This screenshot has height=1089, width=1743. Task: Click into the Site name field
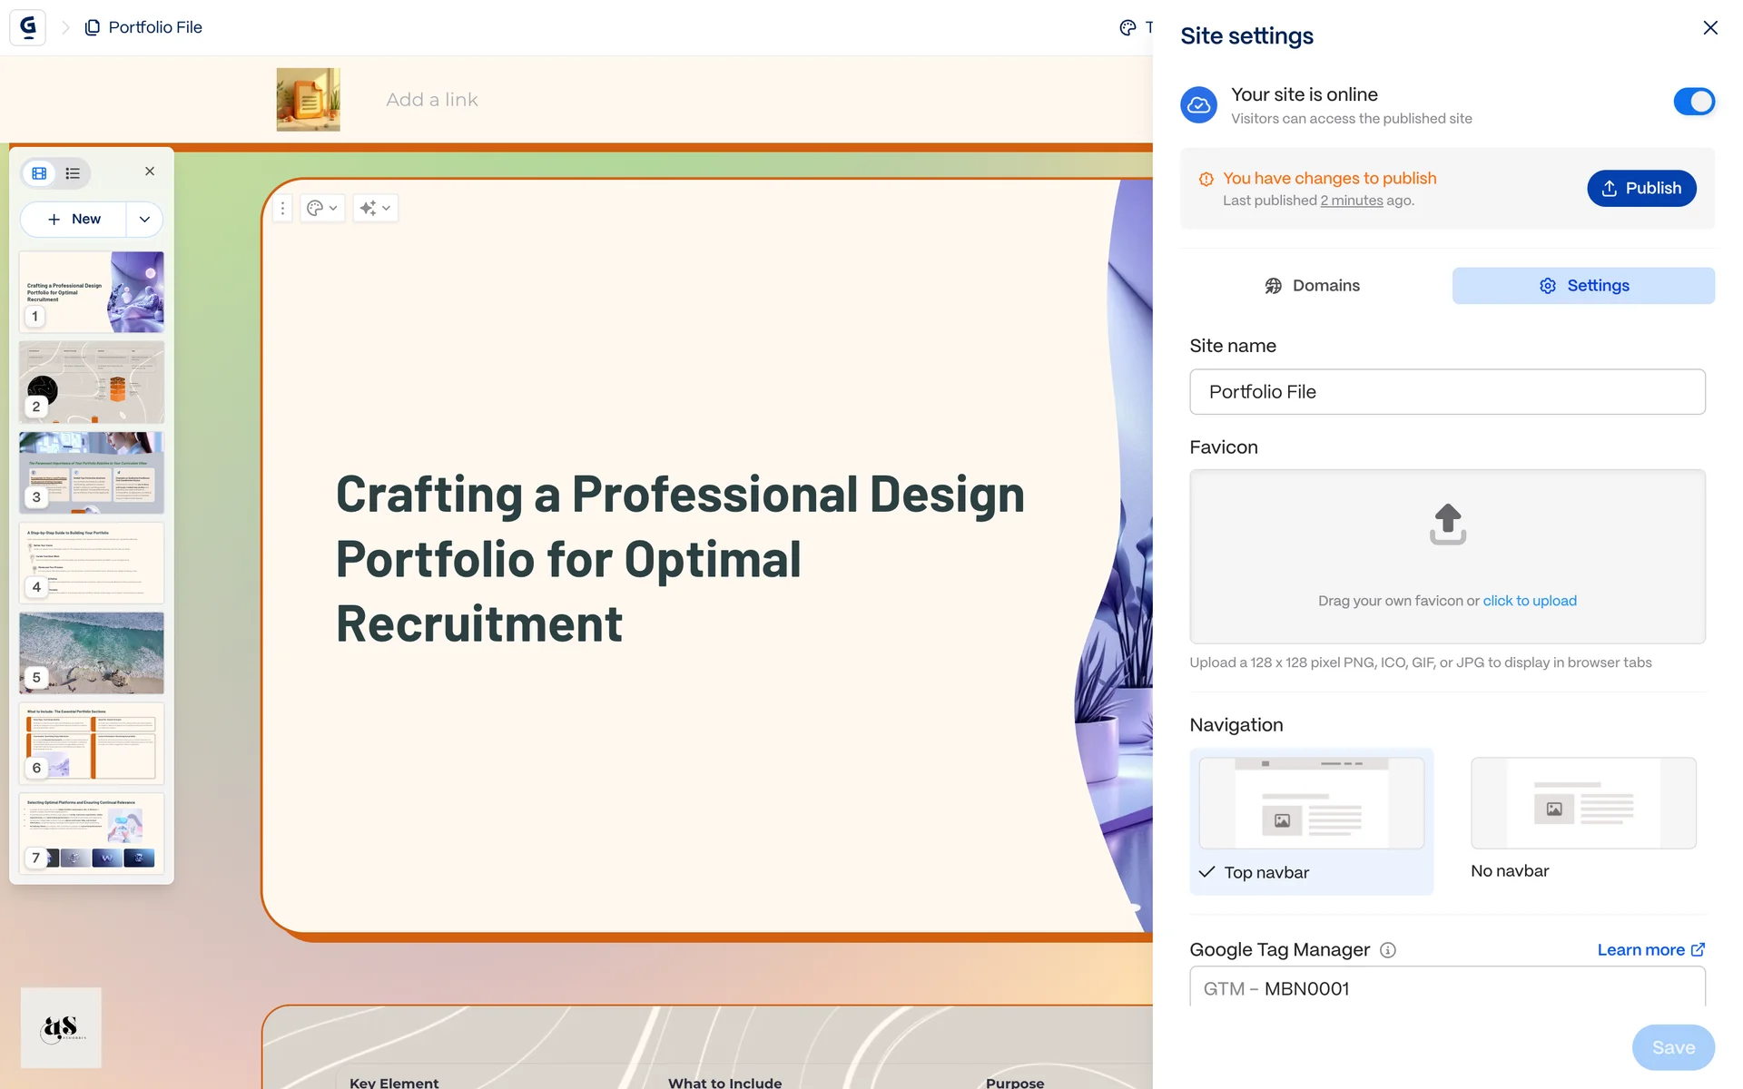(x=1446, y=392)
